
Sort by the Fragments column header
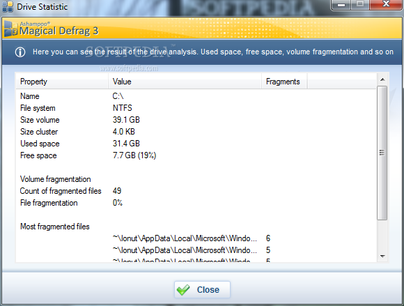coord(284,82)
